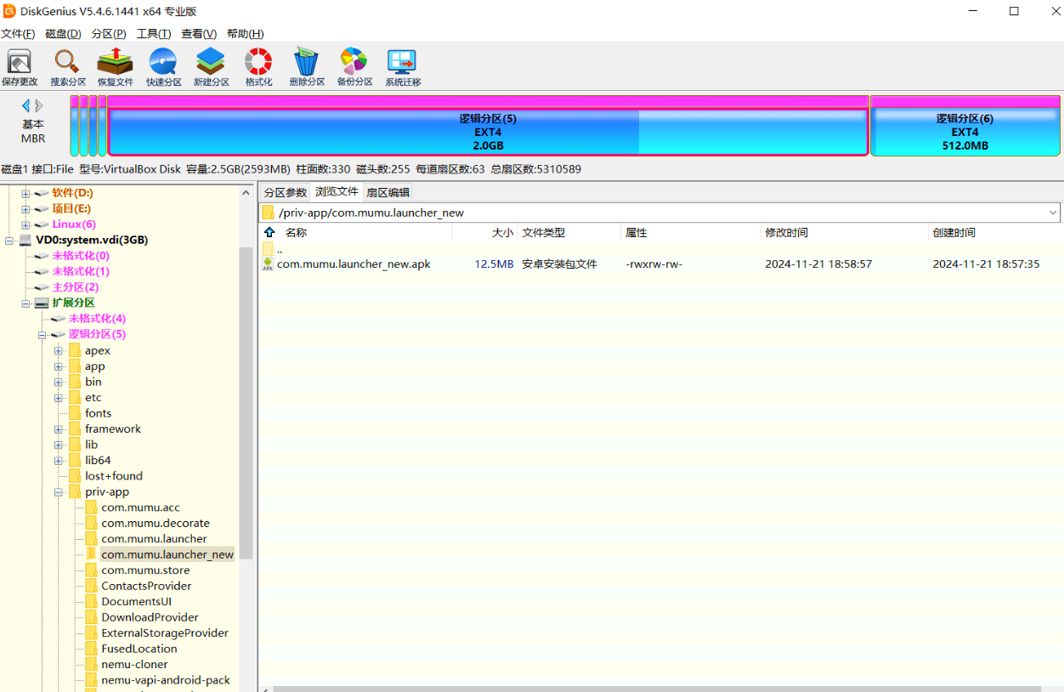Image resolution: width=1064 pixels, height=692 pixels.
Task: Click the DiskGenius logo in the title bar
Action: 9,11
